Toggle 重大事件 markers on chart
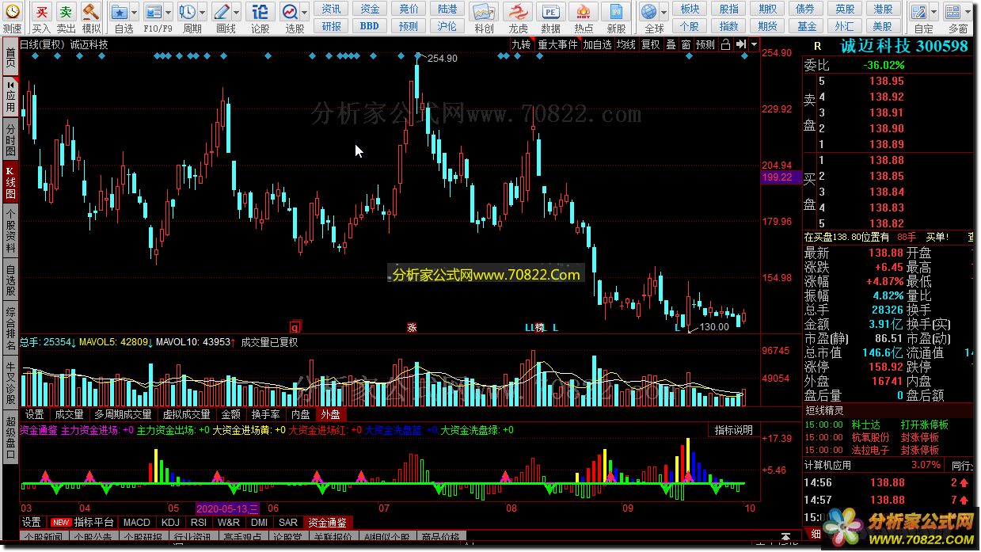 pyautogui.click(x=557, y=44)
